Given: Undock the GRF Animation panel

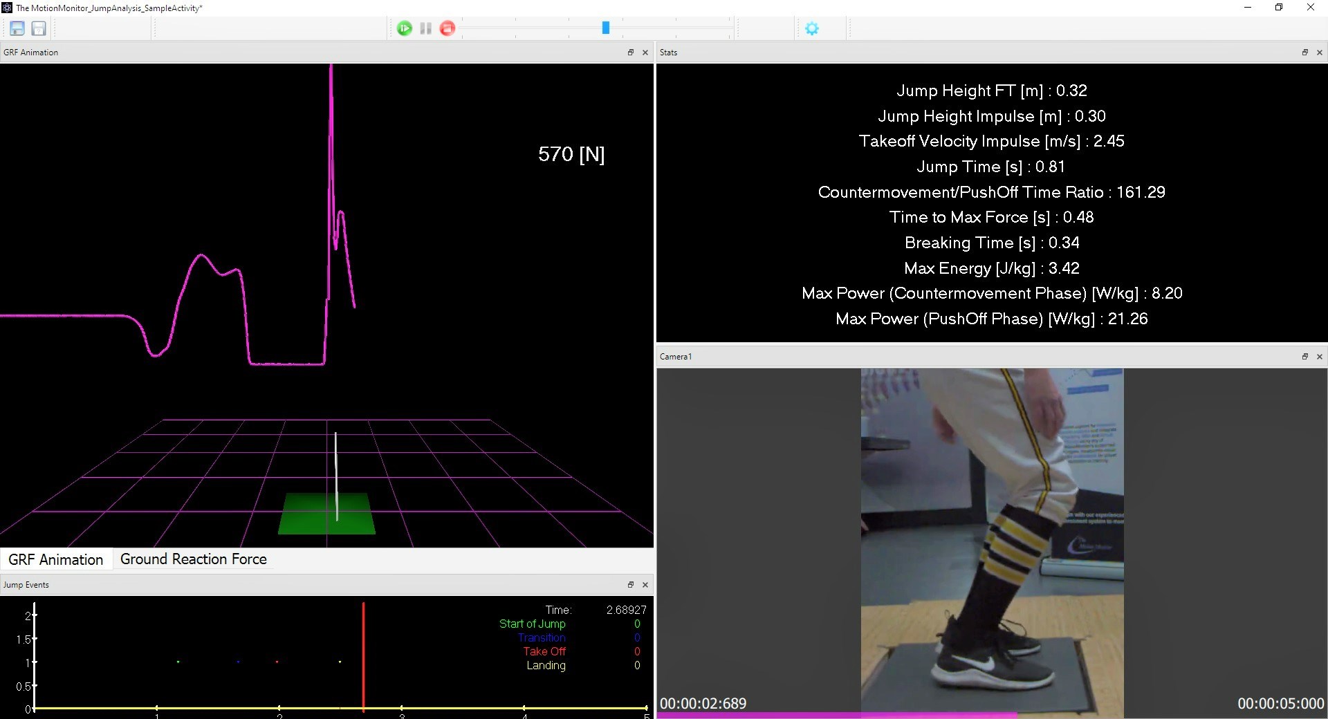Looking at the screenshot, I should [x=630, y=53].
